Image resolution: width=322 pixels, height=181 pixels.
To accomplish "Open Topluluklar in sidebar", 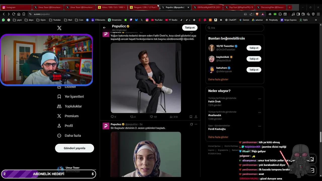I will coord(70,106).
